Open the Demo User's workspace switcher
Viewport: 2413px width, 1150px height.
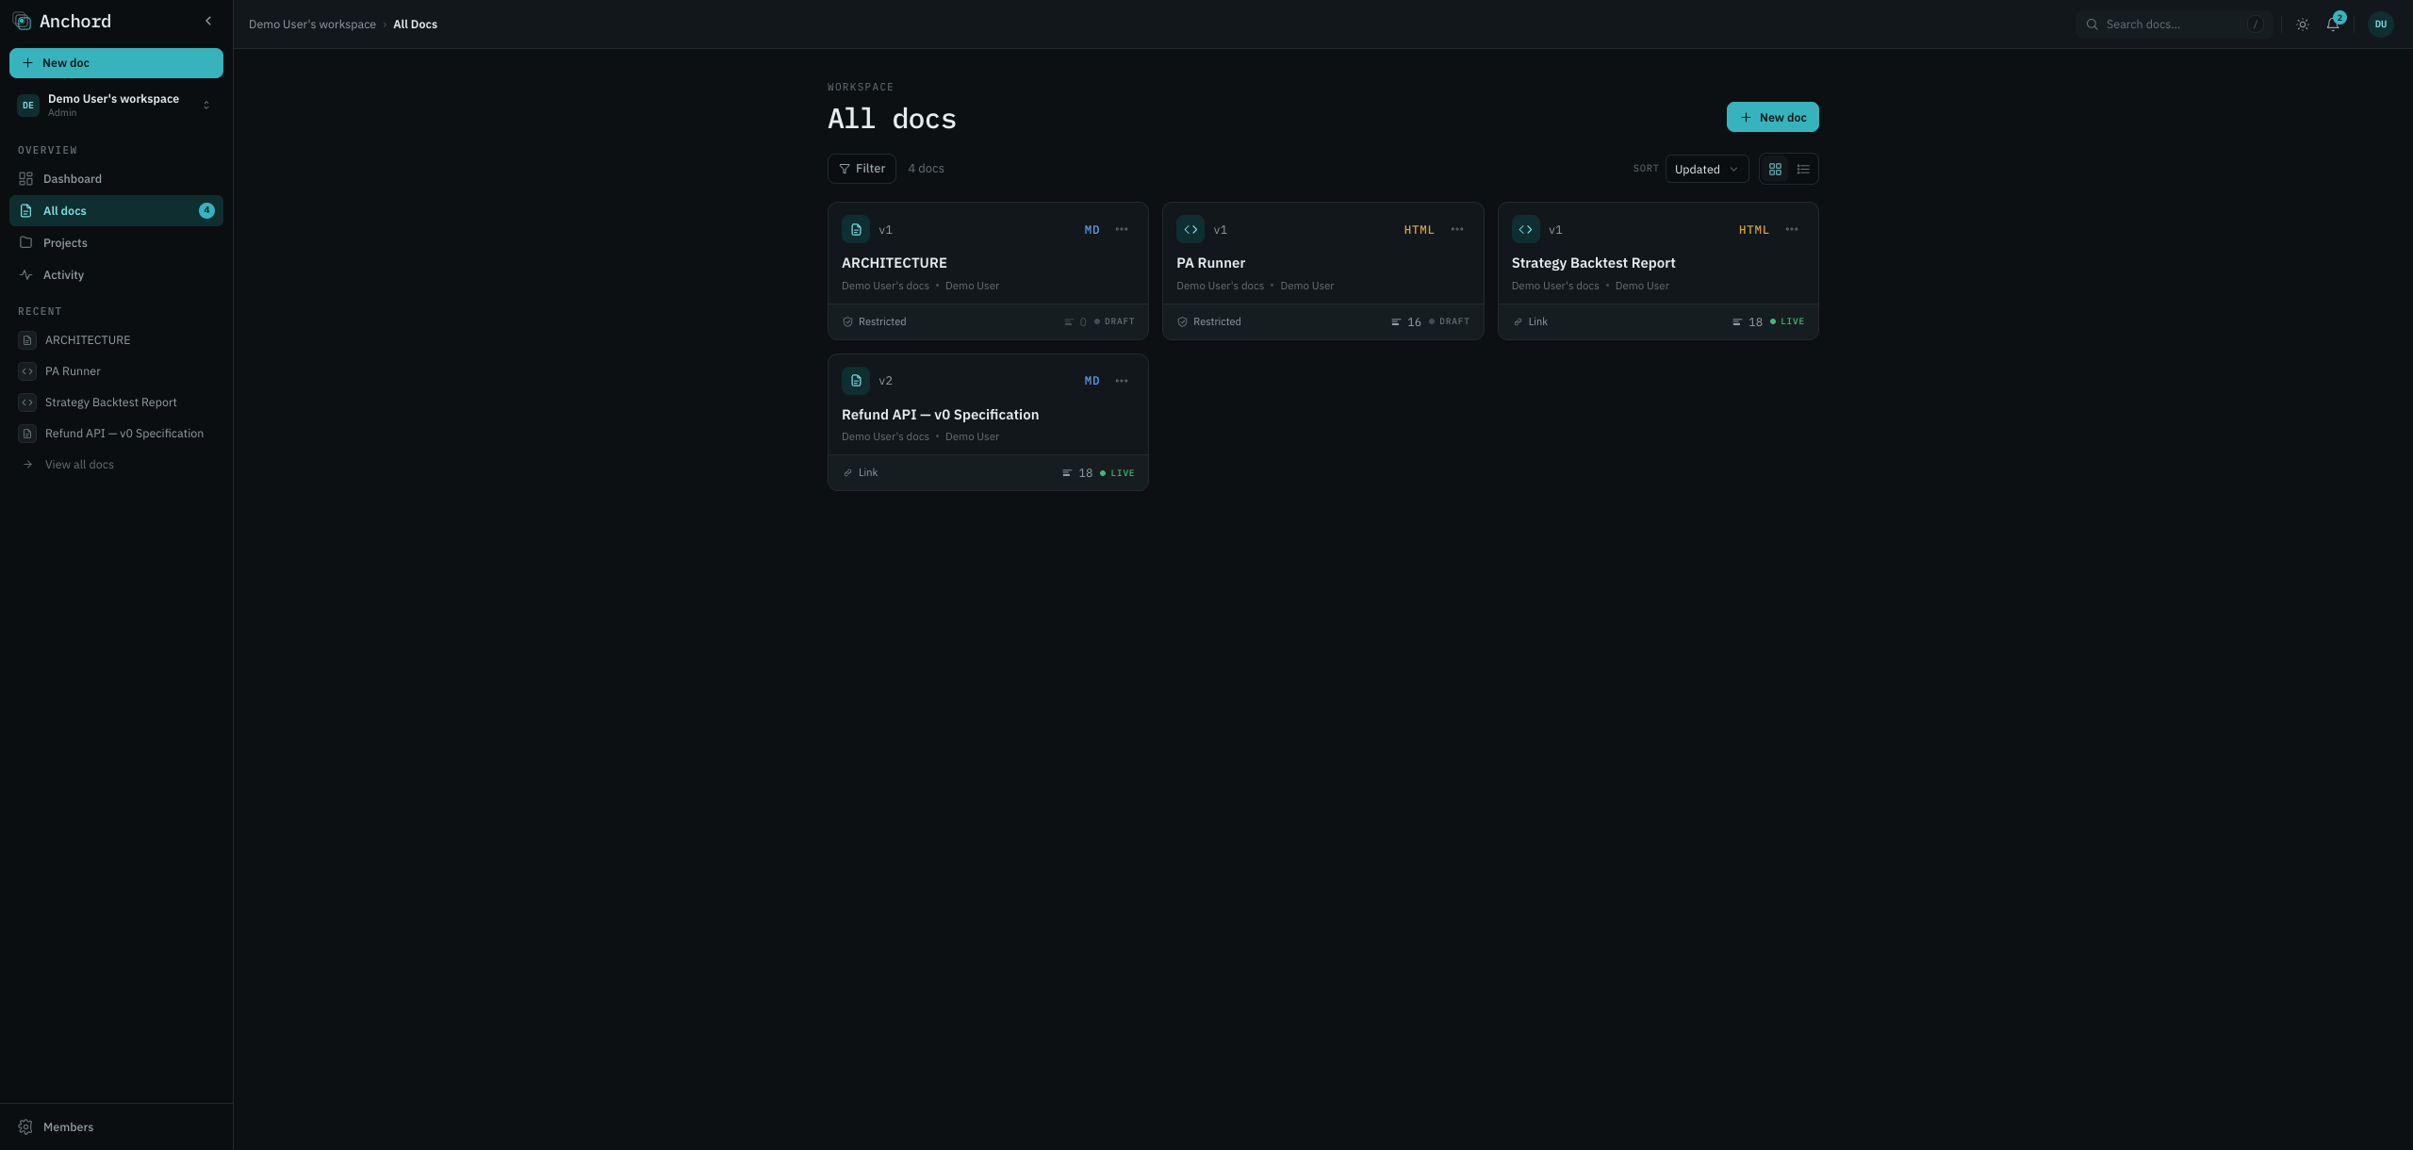click(x=116, y=105)
